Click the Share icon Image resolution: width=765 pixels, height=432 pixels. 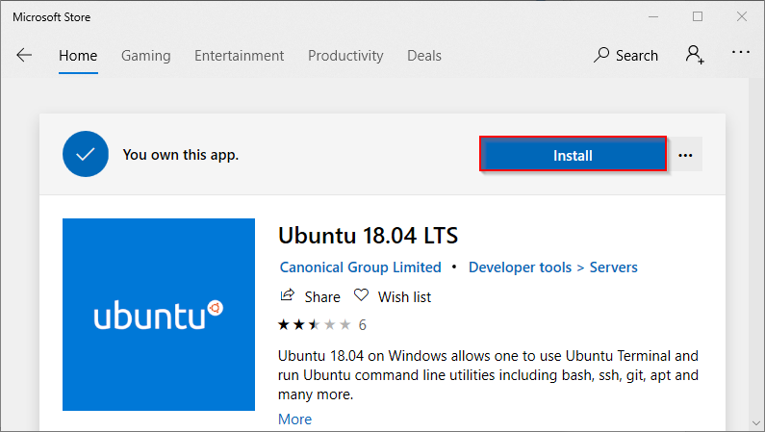[288, 295]
